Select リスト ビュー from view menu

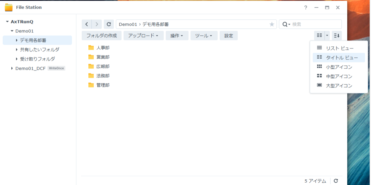(x=339, y=48)
